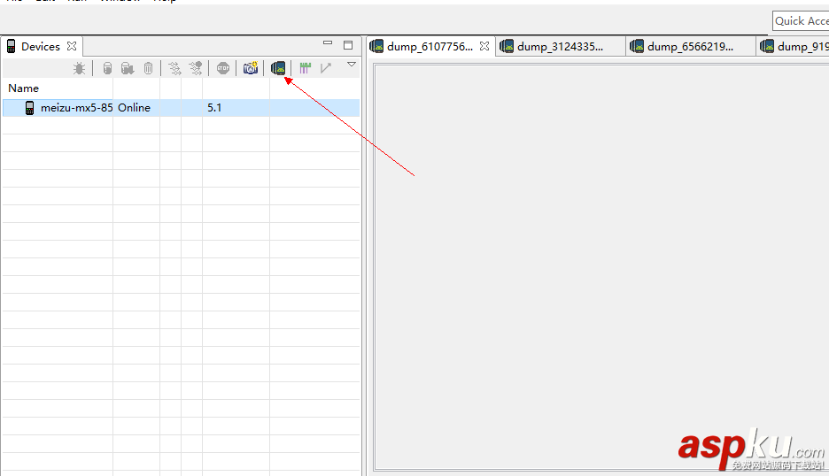Click the Cause GC trash icon

(149, 68)
